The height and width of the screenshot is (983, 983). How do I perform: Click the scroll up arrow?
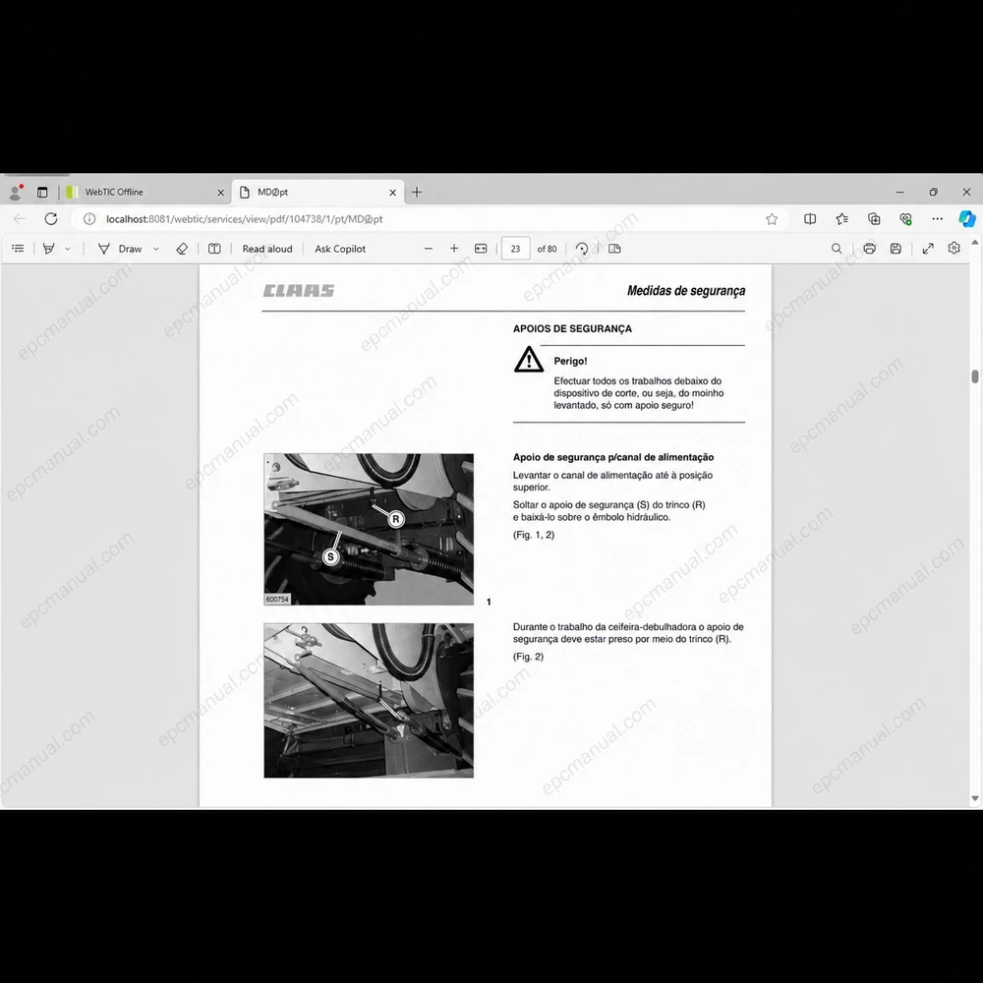(975, 242)
